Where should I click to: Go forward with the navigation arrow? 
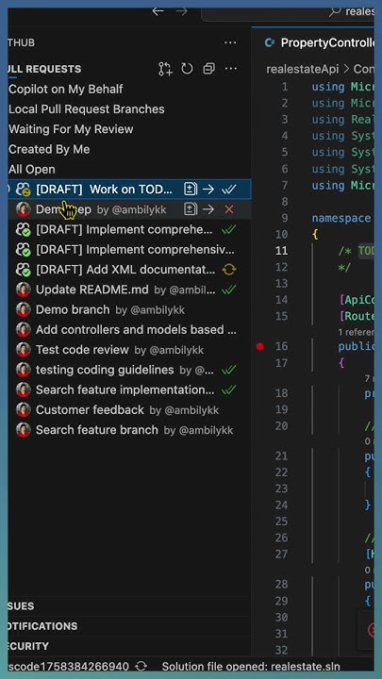[182, 11]
